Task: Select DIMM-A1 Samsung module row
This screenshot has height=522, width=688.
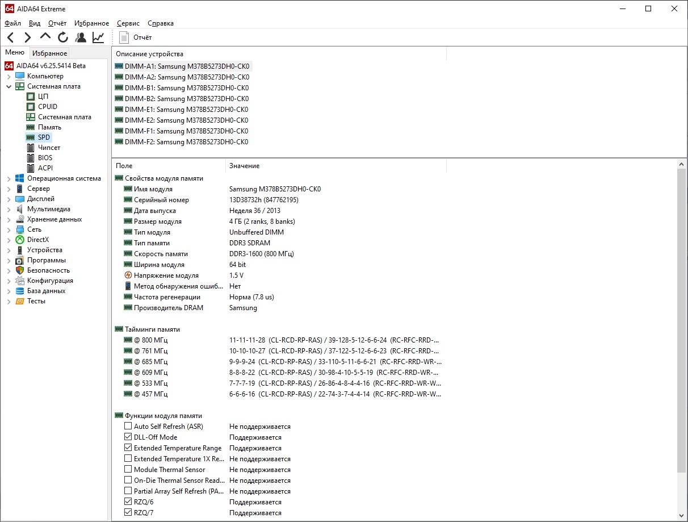Action: point(182,66)
